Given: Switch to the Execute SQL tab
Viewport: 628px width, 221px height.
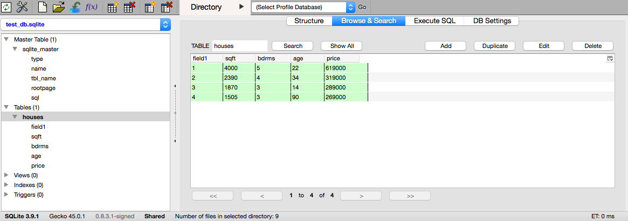Looking at the screenshot, I should point(434,21).
